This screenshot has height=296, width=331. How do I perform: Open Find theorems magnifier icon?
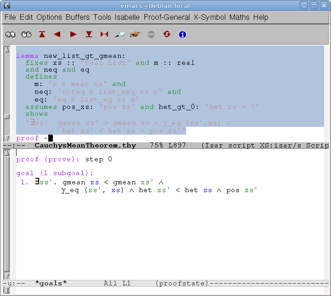pyautogui.click(x=120, y=34)
